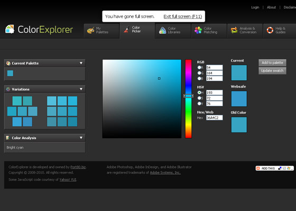Pick the top-left teal variation swatch

17,101
